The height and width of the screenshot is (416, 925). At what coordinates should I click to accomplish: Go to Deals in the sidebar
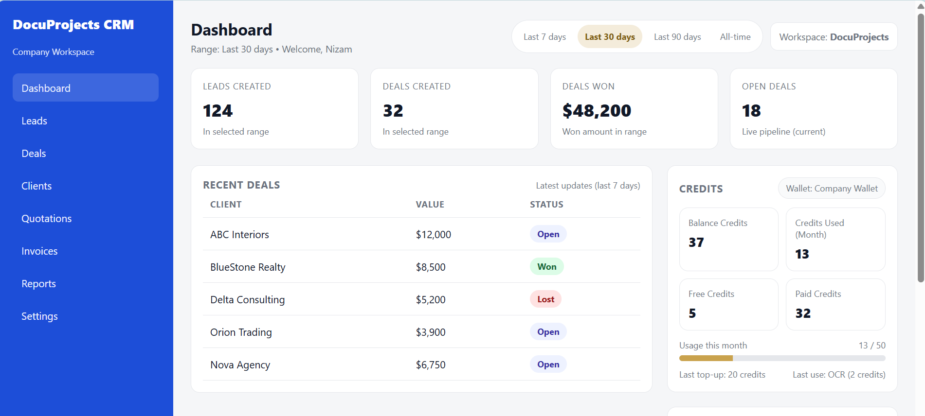(34, 154)
